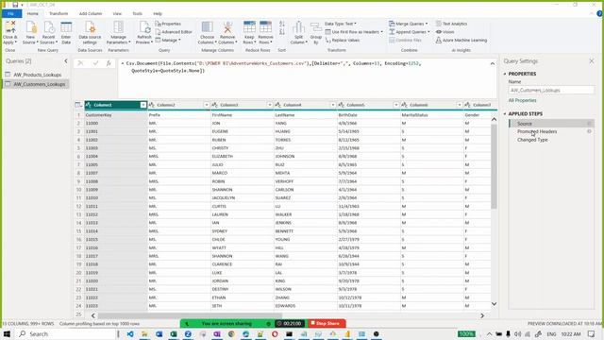Switch to the Tools tab
The image size is (604, 340).
[x=138, y=13]
